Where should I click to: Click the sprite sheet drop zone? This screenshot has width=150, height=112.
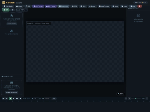click(x=12, y=20)
